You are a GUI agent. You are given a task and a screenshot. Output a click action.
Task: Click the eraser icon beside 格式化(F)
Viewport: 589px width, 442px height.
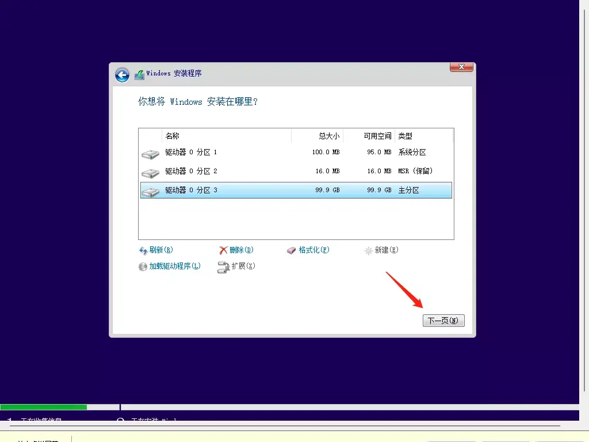coord(292,250)
